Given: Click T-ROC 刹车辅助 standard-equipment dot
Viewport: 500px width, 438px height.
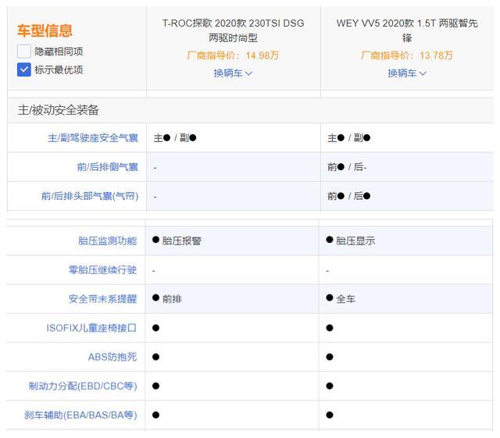Looking at the screenshot, I should (155, 415).
